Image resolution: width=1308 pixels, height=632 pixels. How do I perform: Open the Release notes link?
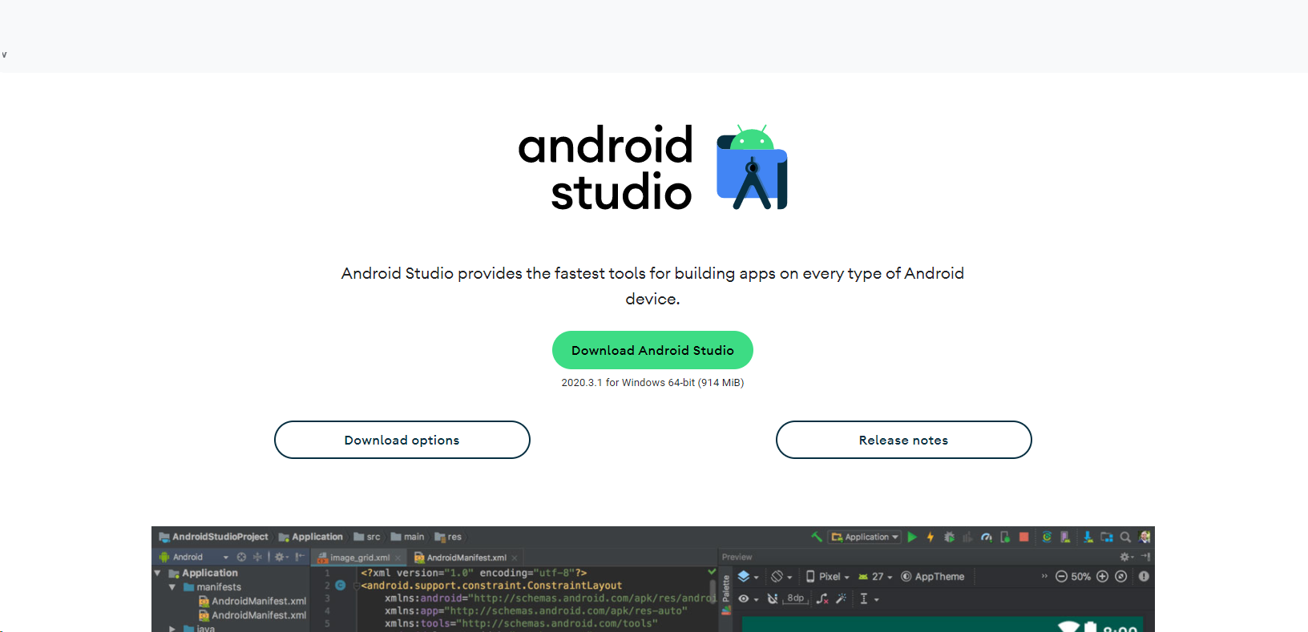tap(903, 440)
